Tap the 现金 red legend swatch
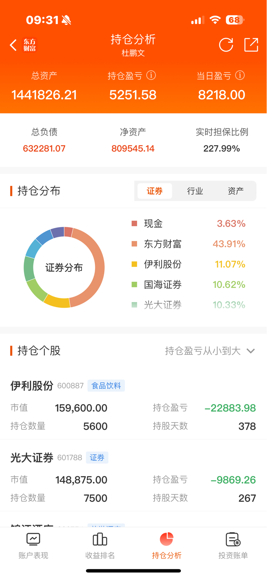 click(135, 224)
